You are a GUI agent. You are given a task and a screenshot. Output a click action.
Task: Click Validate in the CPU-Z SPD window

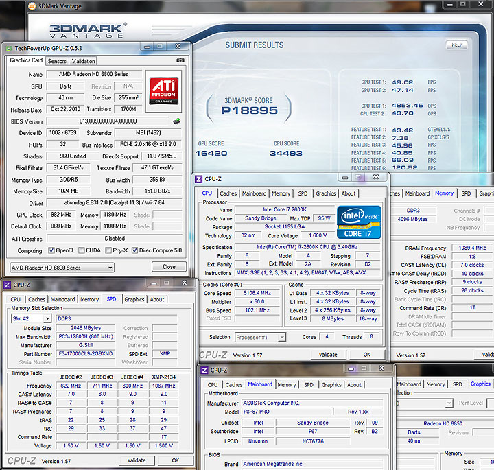pos(137,460)
